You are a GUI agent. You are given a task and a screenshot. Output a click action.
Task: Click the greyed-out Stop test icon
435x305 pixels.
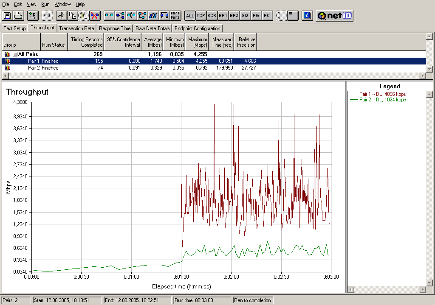(x=47, y=16)
